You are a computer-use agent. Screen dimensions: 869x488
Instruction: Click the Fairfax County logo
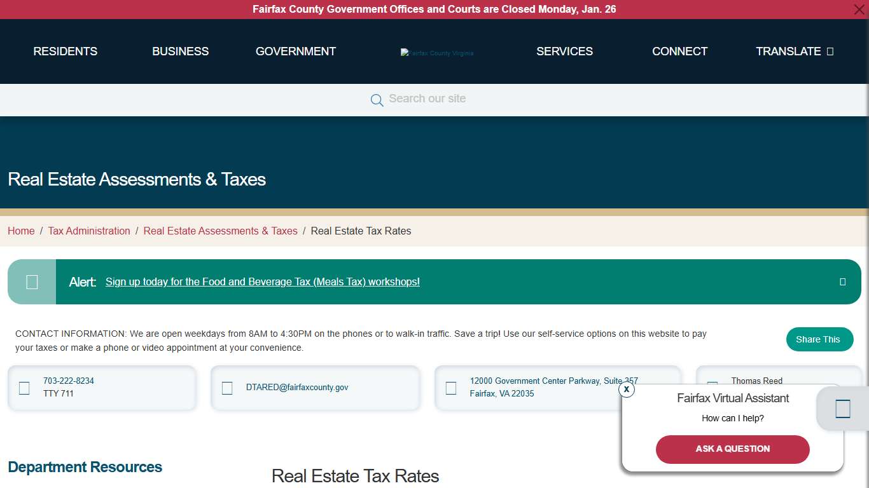tap(437, 53)
